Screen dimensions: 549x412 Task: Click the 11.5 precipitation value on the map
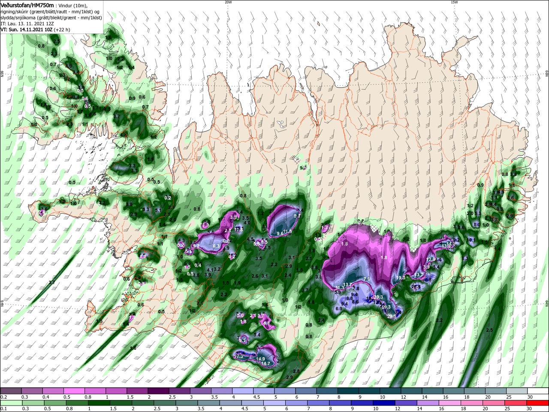(287, 231)
